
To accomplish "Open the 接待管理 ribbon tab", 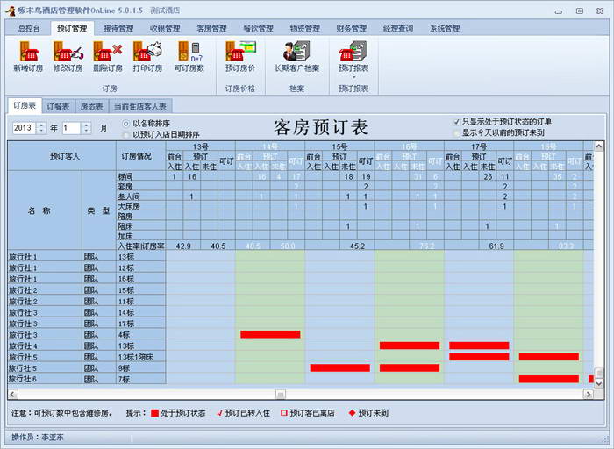I will pyautogui.click(x=118, y=29).
